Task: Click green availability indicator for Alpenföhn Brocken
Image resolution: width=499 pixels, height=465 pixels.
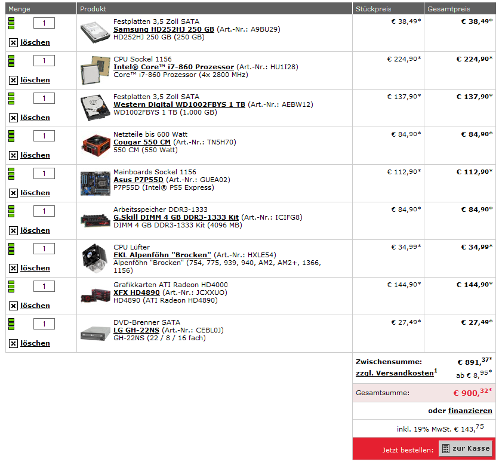Action: pyautogui.click(x=11, y=249)
